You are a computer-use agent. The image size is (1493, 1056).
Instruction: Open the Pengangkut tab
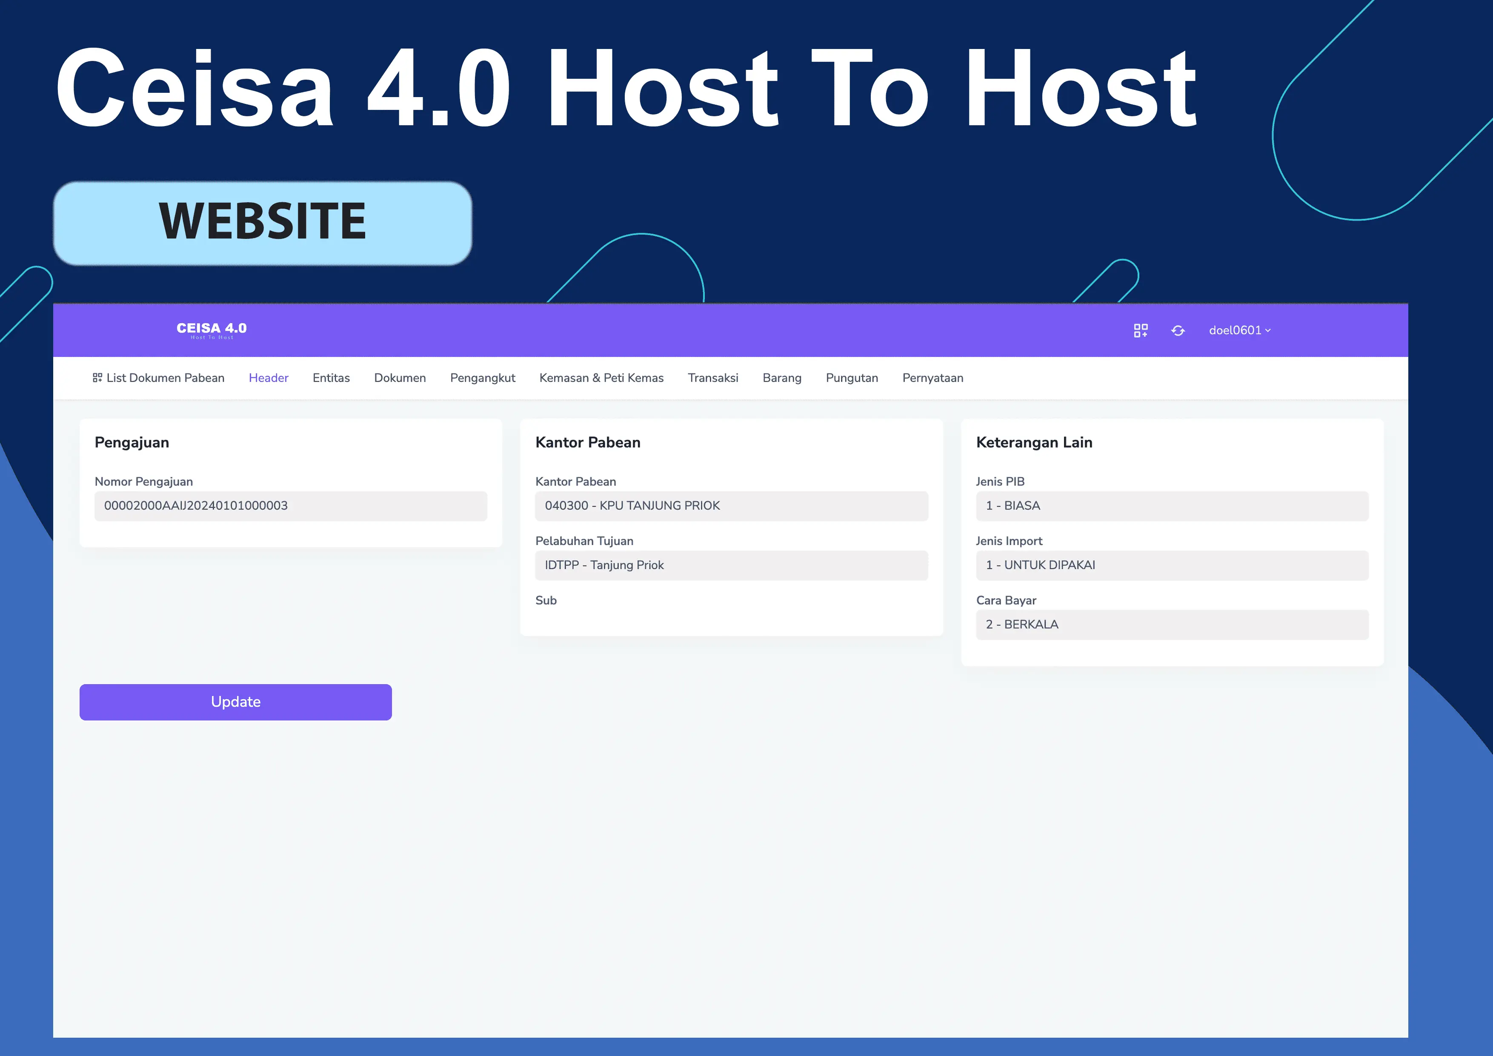[x=483, y=378]
